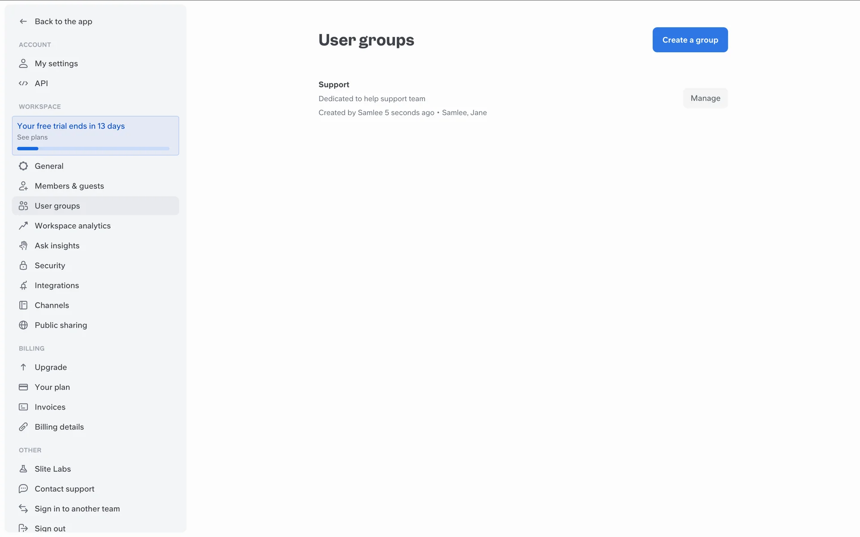Click the back arrow icon
860x537 pixels.
[23, 21]
